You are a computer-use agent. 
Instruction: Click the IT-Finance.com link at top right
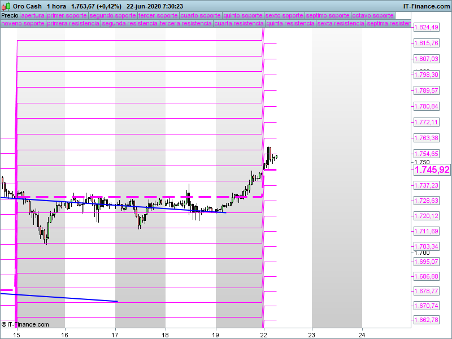[x=426, y=6]
